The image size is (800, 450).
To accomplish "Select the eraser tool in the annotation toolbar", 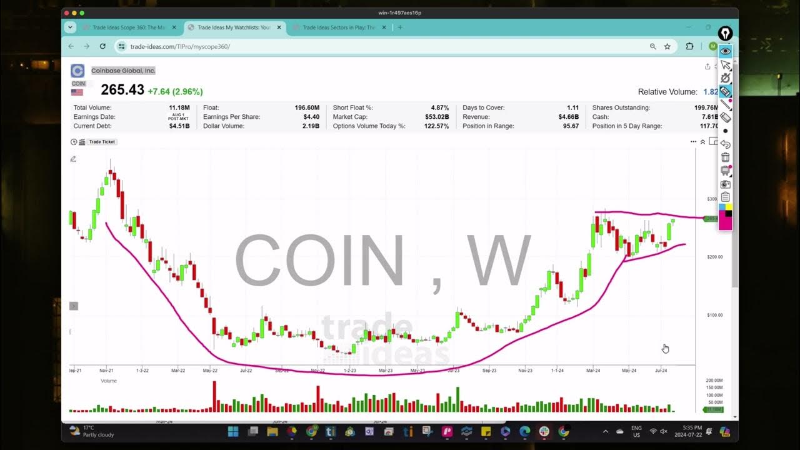I will tap(725, 117).
